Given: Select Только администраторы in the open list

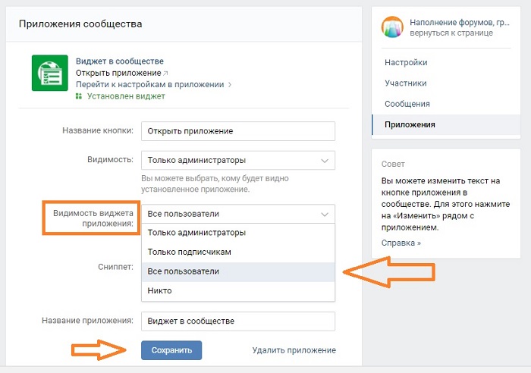Looking at the screenshot, I should tap(238, 233).
